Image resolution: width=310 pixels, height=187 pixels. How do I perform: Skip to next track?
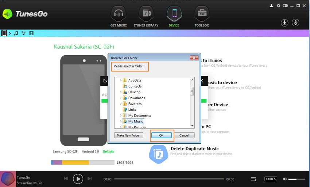[x=90, y=179]
